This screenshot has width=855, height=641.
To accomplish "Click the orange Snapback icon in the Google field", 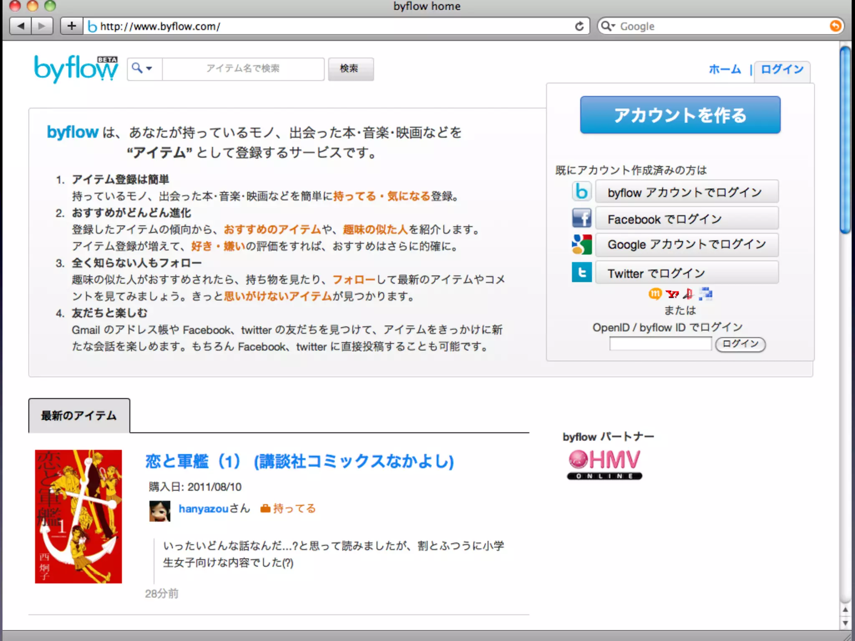I will pyautogui.click(x=835, y=26).
